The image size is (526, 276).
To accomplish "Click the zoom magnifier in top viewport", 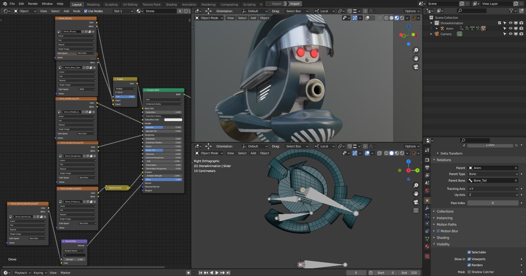I will click(x=416, y=50).
